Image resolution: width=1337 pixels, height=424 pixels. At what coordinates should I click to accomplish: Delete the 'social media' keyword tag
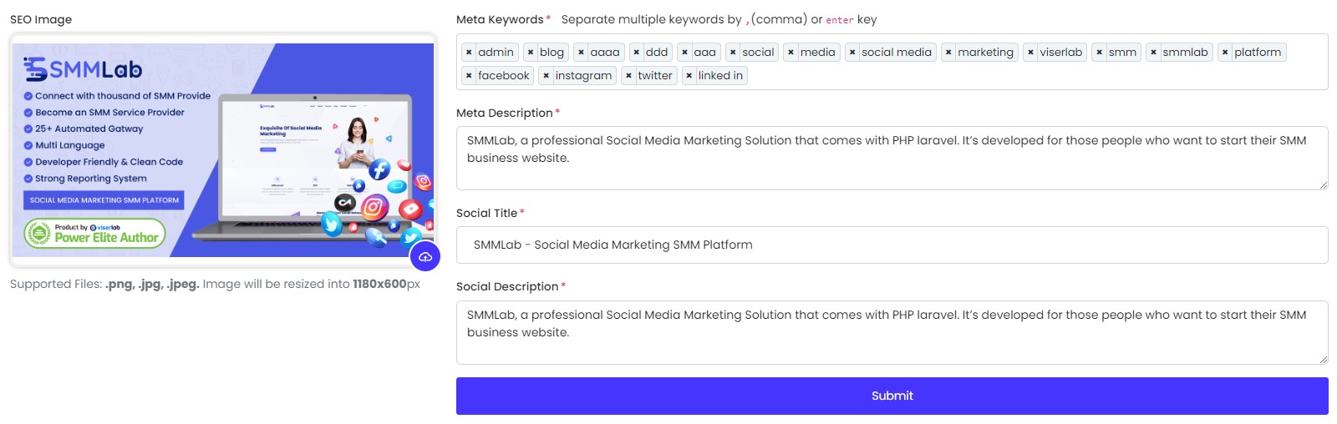tap(852, 53)
